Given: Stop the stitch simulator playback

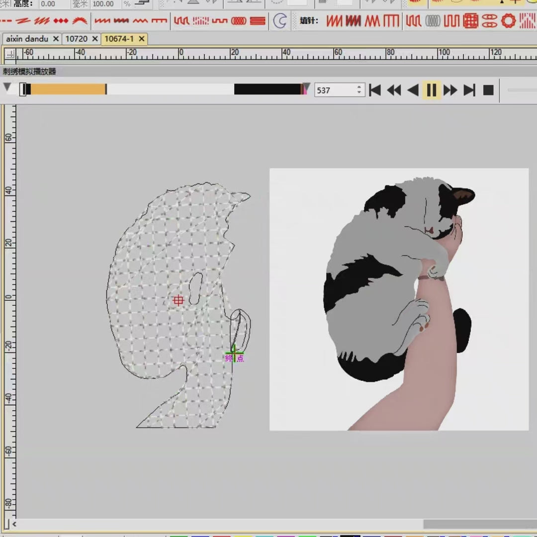Looking at the screenshot, I should point(488,90).
